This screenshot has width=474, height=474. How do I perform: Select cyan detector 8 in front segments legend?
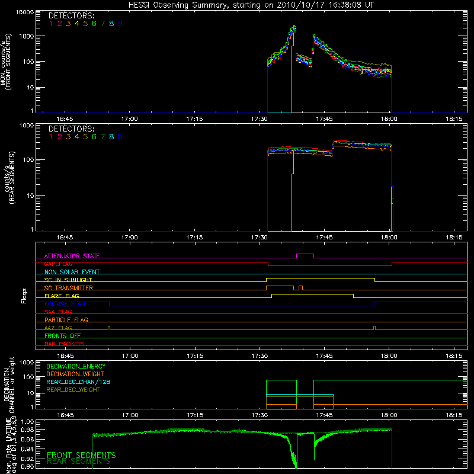[x=111, y=24]
